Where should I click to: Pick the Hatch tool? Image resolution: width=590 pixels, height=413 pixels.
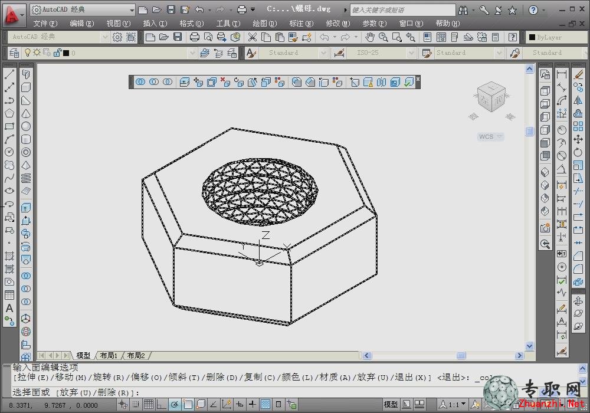9,256
